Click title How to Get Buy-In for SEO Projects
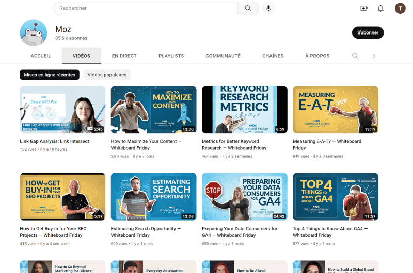The height and width of the screenshot is (273, 413). 53,232
